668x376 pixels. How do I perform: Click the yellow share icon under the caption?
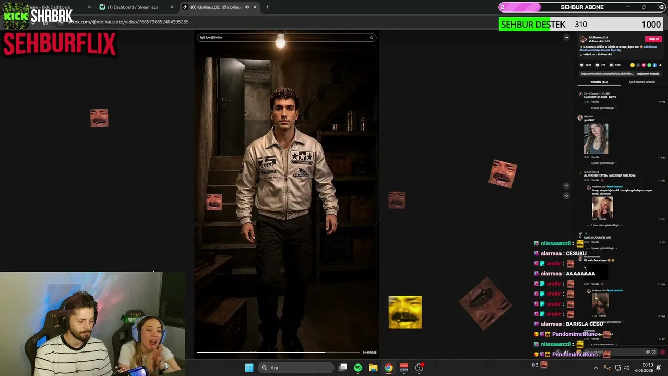pos(633,65)
